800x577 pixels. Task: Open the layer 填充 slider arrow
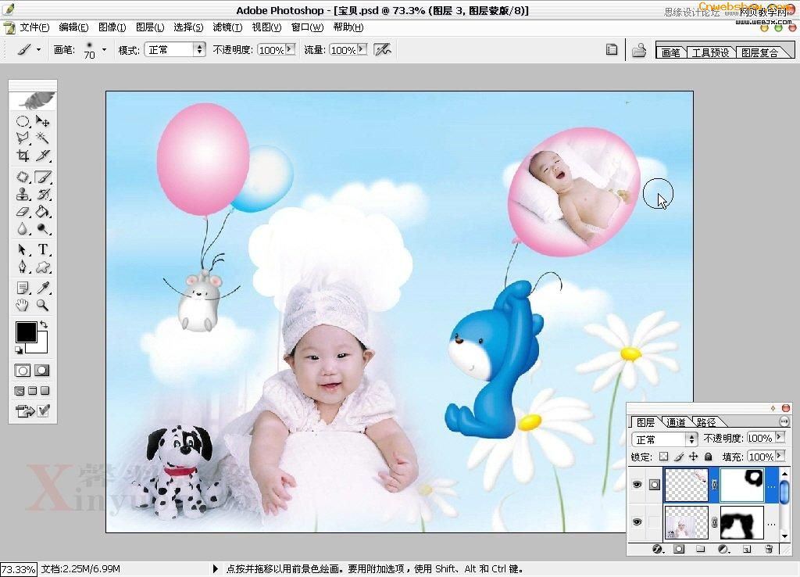pos(780,456)
